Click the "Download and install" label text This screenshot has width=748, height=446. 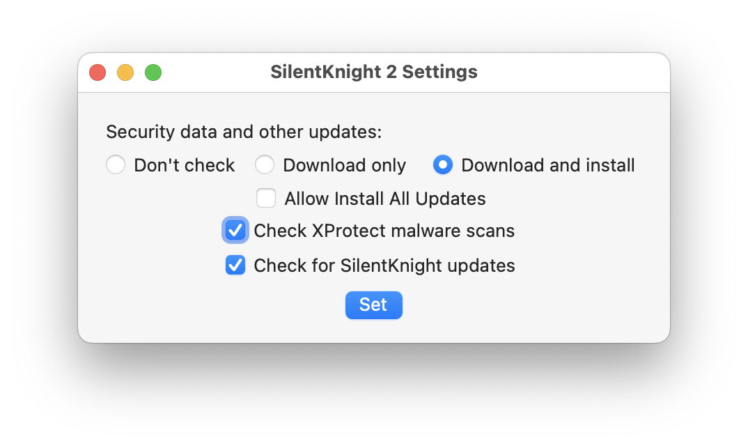[x=548, y=165]
